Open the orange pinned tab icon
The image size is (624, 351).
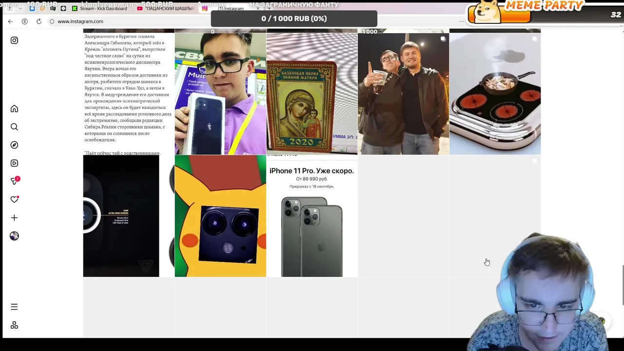(x=42, y=8)
